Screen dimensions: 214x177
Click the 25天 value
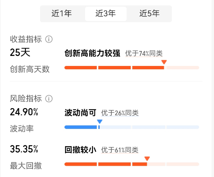pos(20,52)
